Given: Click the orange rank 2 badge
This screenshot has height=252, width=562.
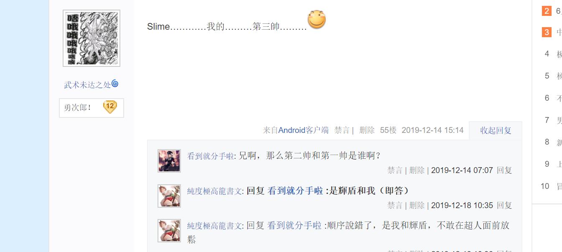Looking at the screenshot, I should tap(547, 11).
